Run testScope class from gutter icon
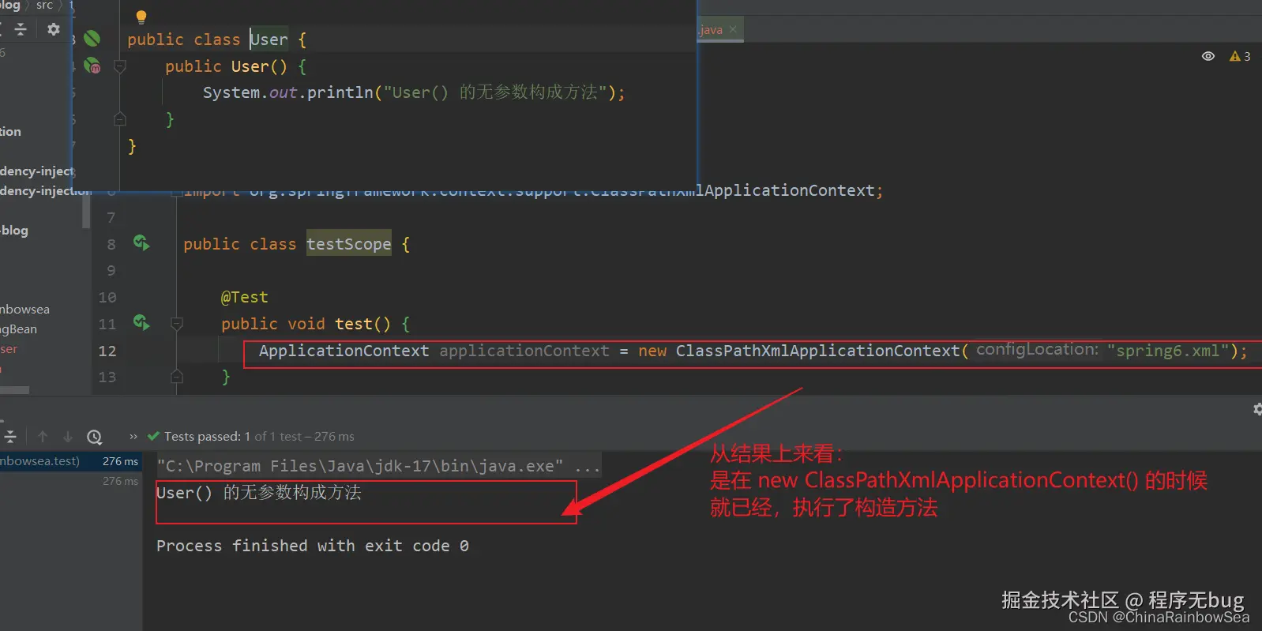The width and height of the screenshot is (1262, 631). [x=141, y=243]
